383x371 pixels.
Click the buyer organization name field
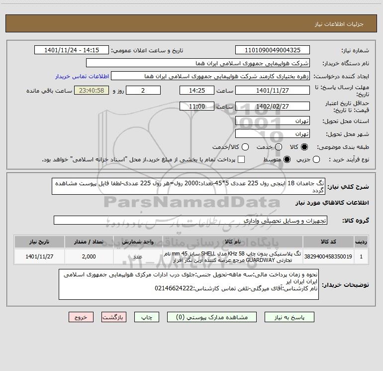point(198,63)
